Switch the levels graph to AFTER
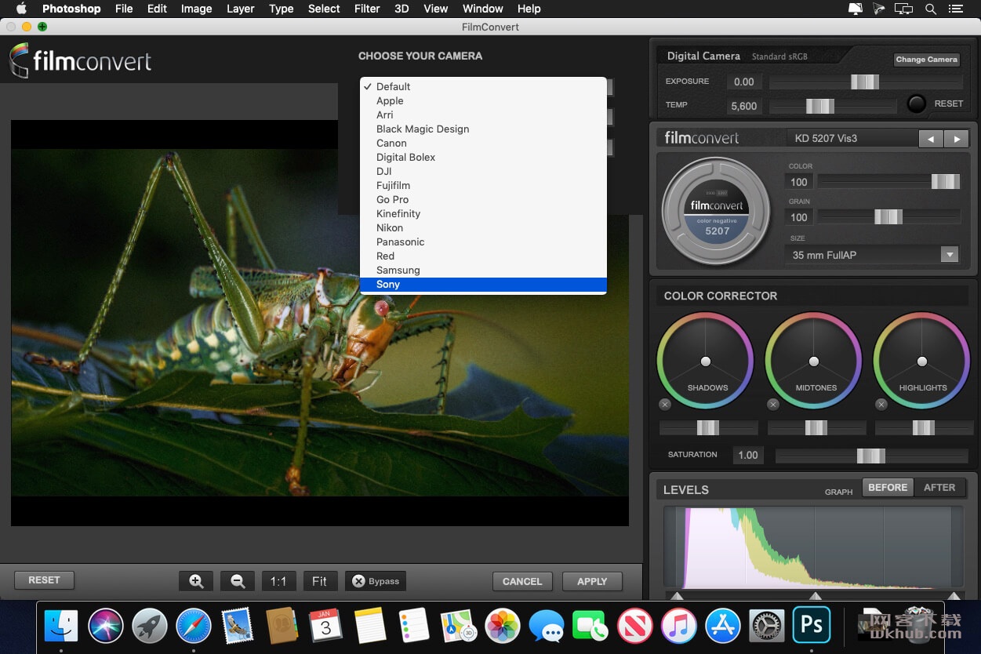This screenshot has height=654, width=981. click(939, 488)
